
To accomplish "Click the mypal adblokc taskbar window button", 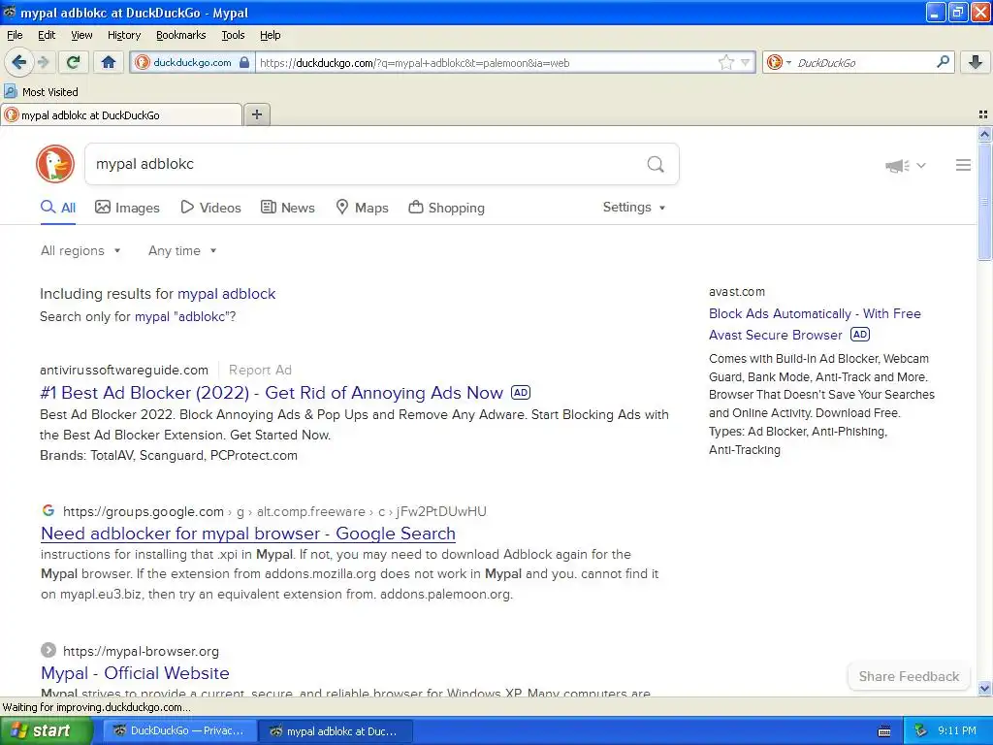I will coord(336,731).
